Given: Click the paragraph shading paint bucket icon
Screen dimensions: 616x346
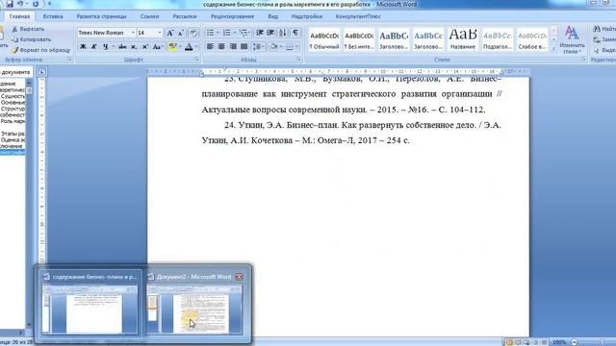Looking at the screenshot, I should click(273, 47).
